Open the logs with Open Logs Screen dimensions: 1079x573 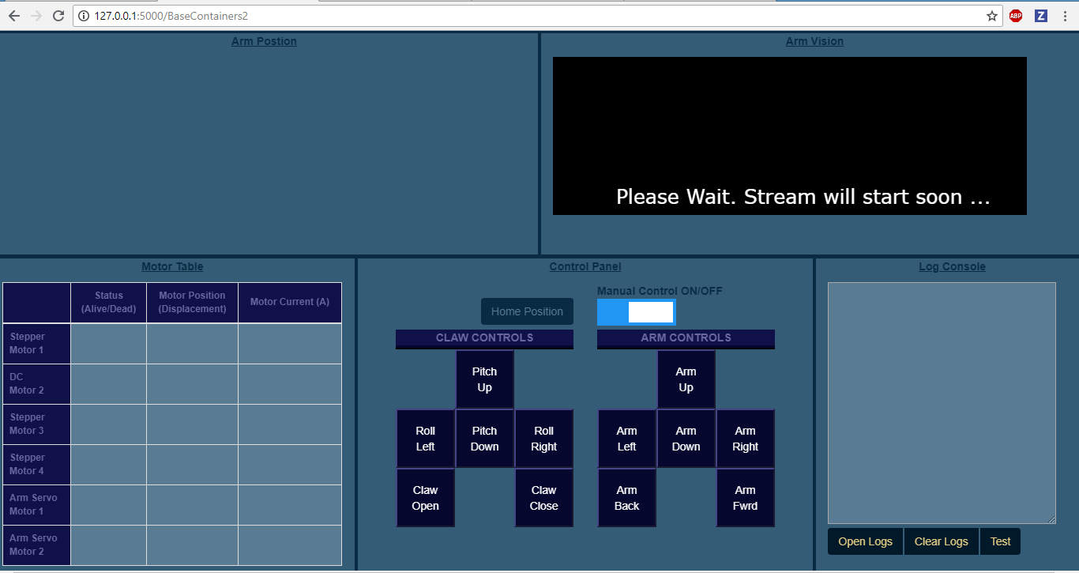(865, 541)
